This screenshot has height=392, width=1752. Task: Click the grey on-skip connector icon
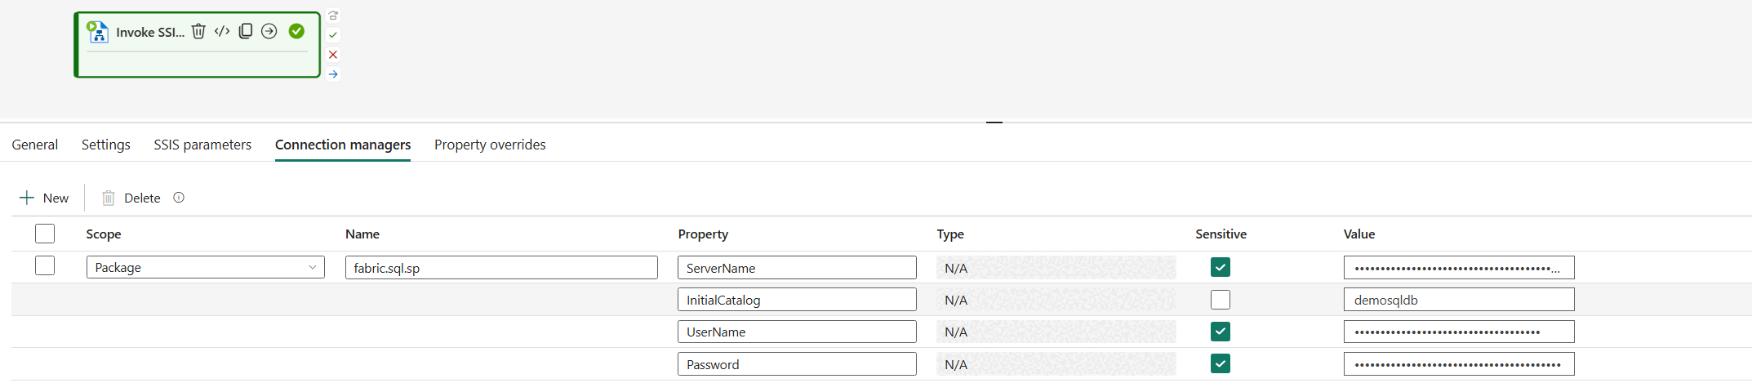(x=333, y=16)
